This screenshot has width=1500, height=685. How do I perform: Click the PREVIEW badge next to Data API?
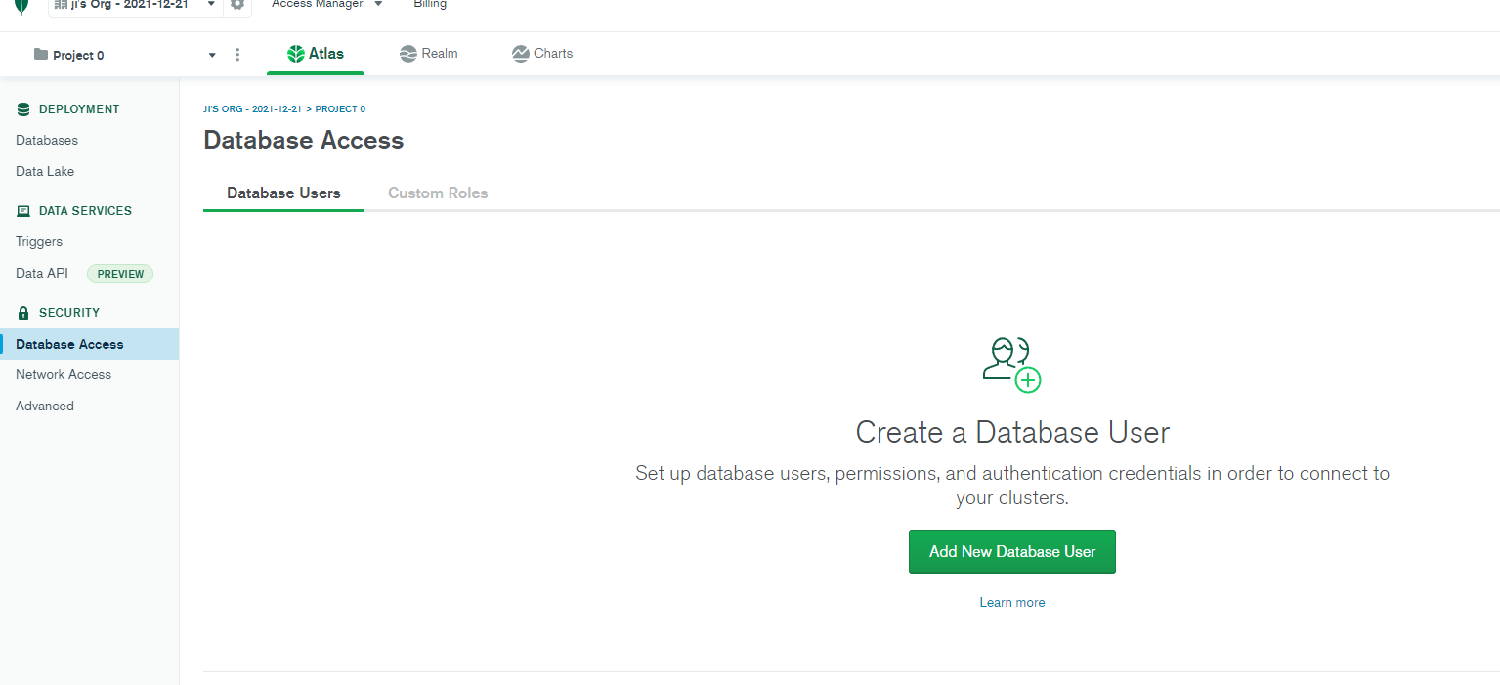tap(120, 274)
